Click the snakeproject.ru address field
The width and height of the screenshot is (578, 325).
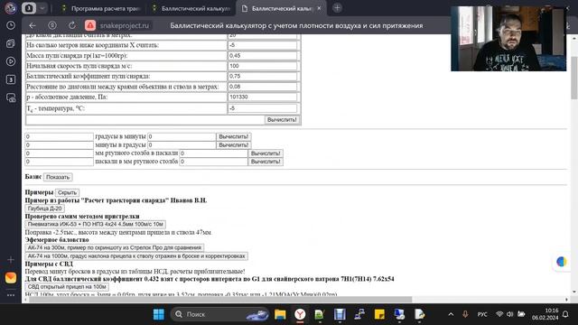[x=125, y=25]
